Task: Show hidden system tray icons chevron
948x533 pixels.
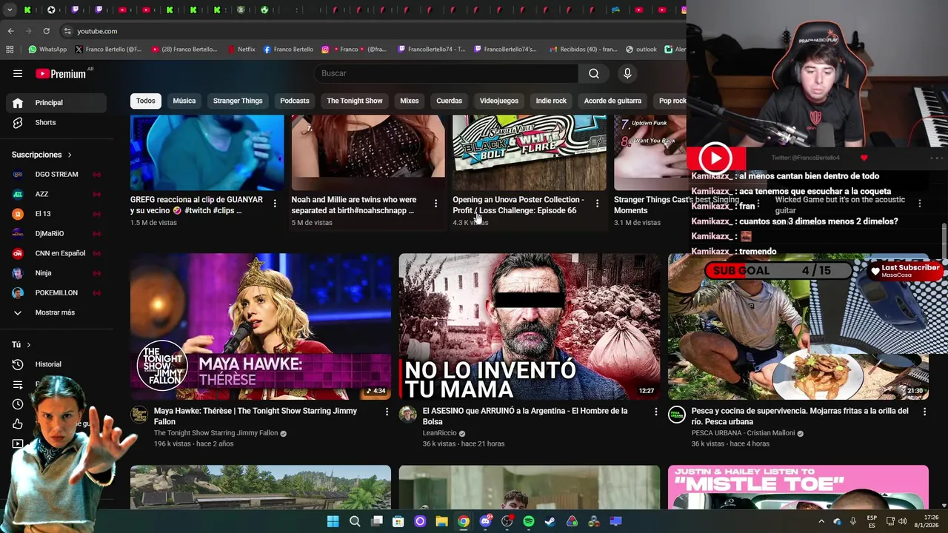Action: (821, 521)
